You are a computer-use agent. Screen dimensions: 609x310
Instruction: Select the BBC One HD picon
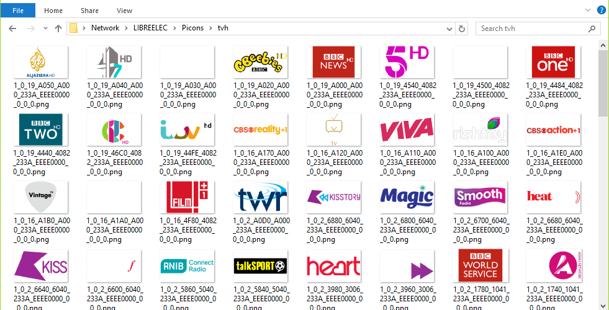(554, 62)
